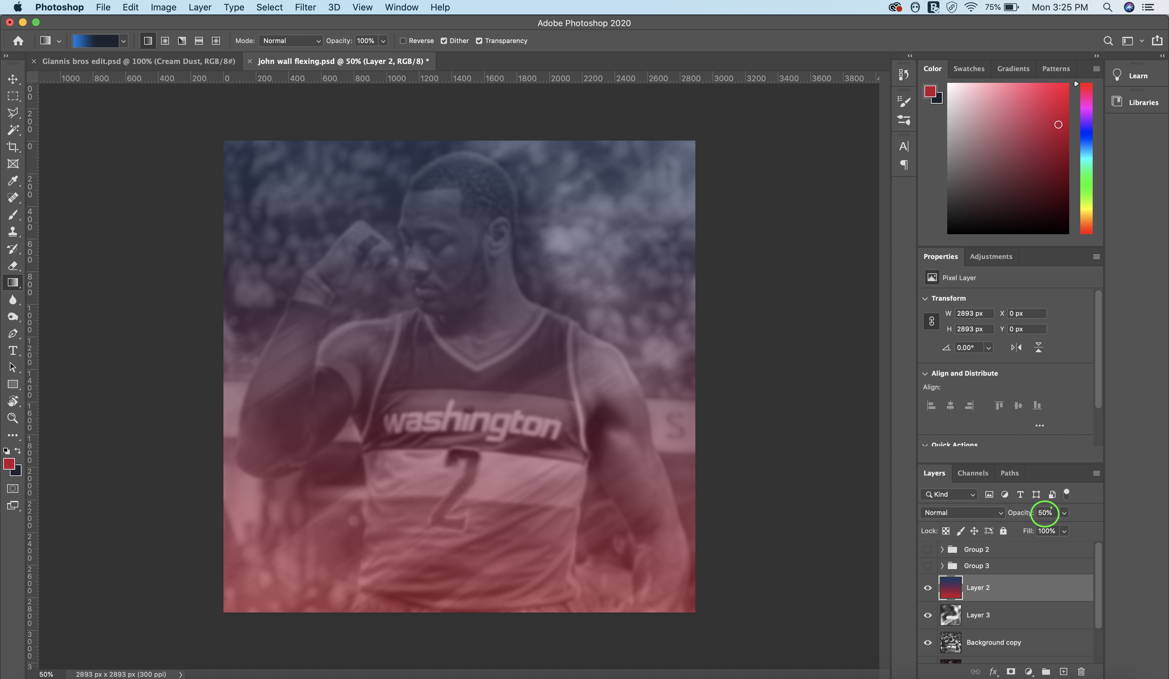This screenshot has width=1169, height=679.
Task: Select the Brush tool
Action: 13,215
